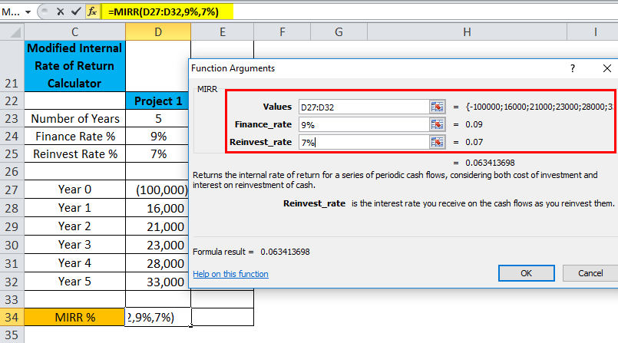This screenshot has height=343, width=618.
Task: Open the Name Box dropdown arrow
Action: click(28, 12)
